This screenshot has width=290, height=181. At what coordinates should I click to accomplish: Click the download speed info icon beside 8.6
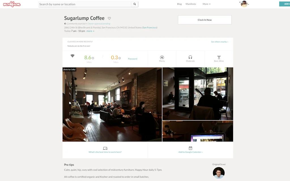[x=93, y=58]
